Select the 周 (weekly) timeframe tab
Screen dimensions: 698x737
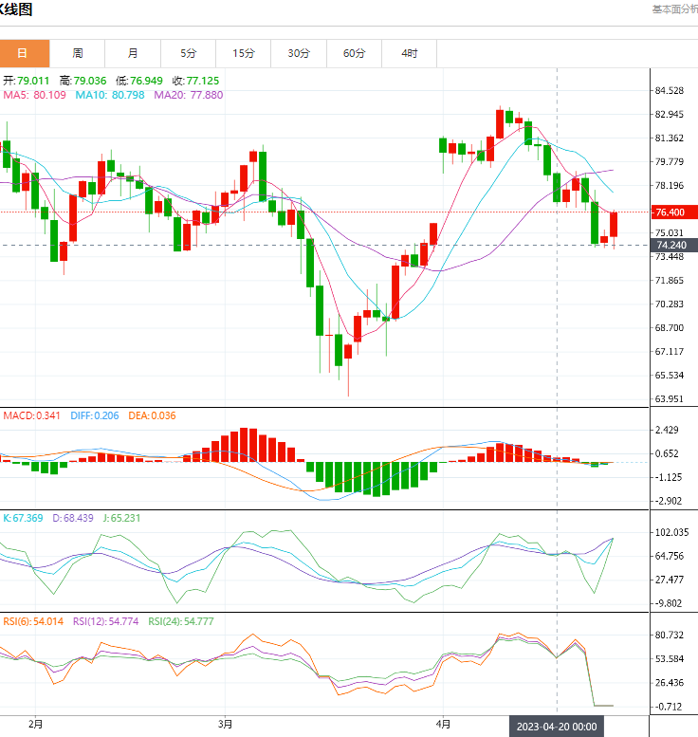[78, 53]
